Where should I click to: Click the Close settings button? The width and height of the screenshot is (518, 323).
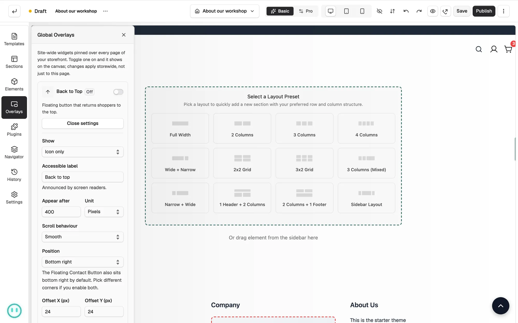[x=83, y=123]
